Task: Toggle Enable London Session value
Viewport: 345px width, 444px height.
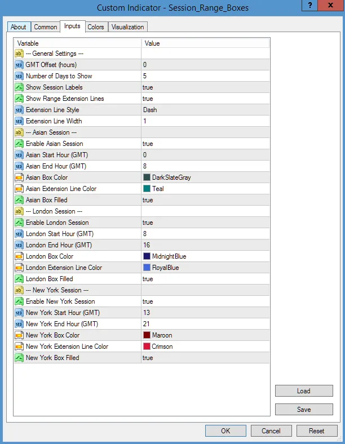Action: pyautogui.click(x=205, y=223)
